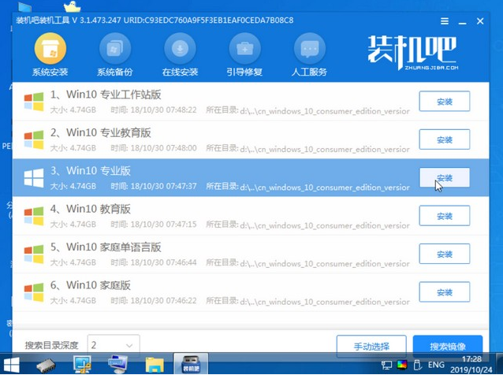
Task: Open the hamburger menu in title bar
Action: 445,21
